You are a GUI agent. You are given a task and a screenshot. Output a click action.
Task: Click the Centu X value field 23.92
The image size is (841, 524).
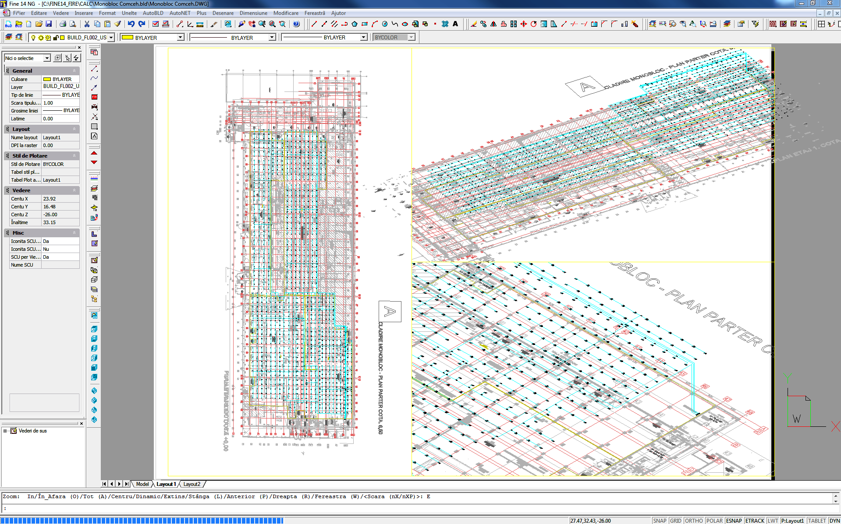coord(60,199)
